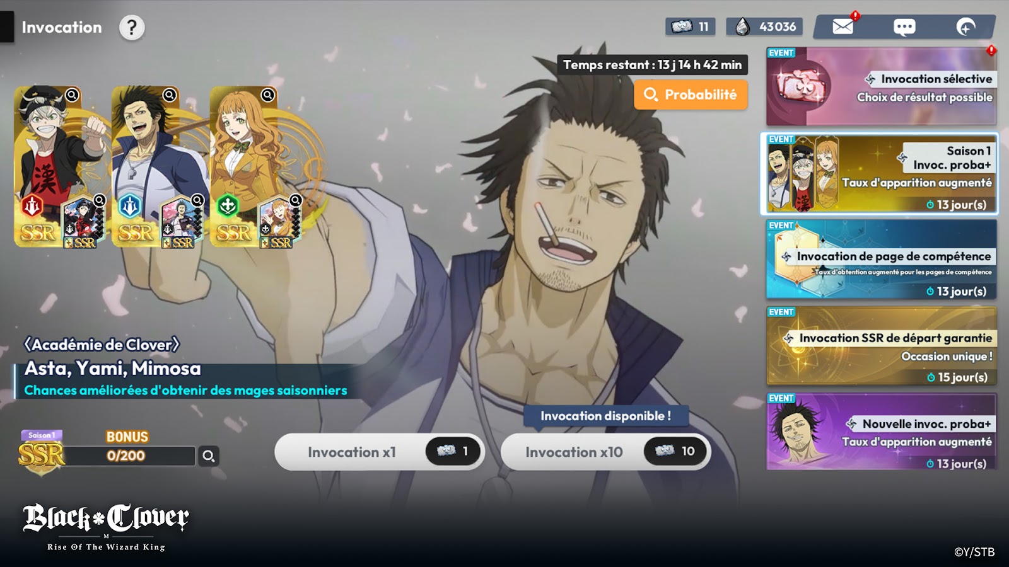The height and width of the screenshot is (567, 1009).
Task: Open the SSR bonus details magnifier
Action: (x=209, y=455)
